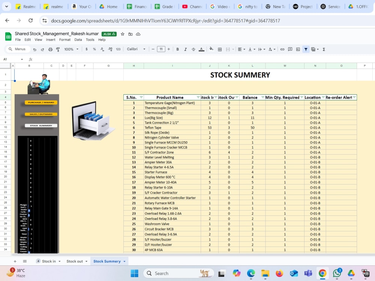Viewport: 375px width, 281px height.
Task: Open the Google Sheets home icon
Action: point(8,37)
